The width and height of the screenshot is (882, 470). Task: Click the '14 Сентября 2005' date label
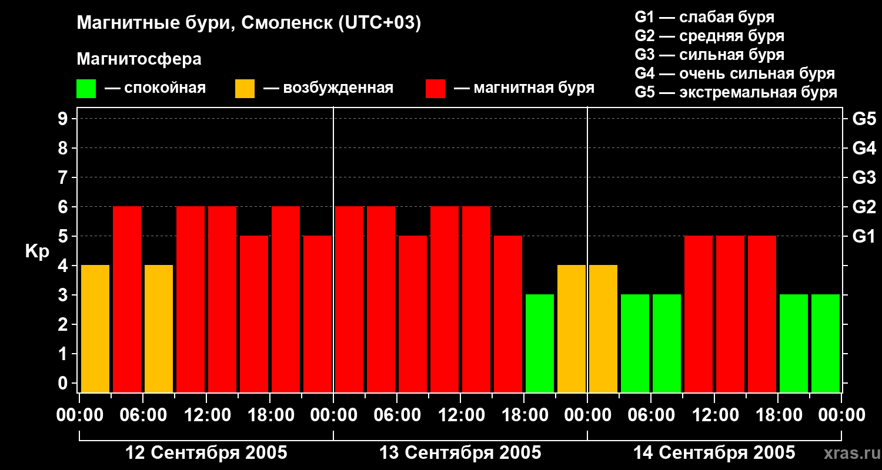pos(714,452)
